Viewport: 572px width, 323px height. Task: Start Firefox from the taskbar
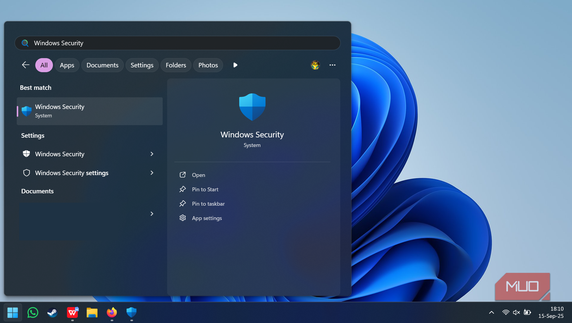pos(112,312)
